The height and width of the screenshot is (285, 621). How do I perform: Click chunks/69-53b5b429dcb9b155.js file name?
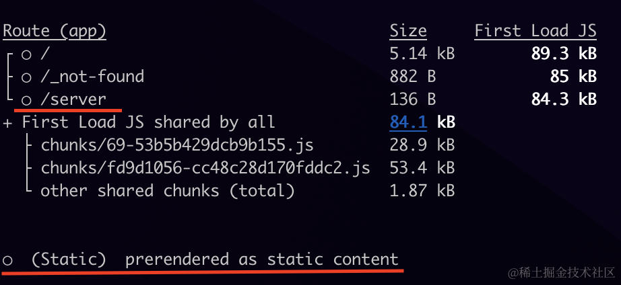pyautogui.click(x=177, y=145)
